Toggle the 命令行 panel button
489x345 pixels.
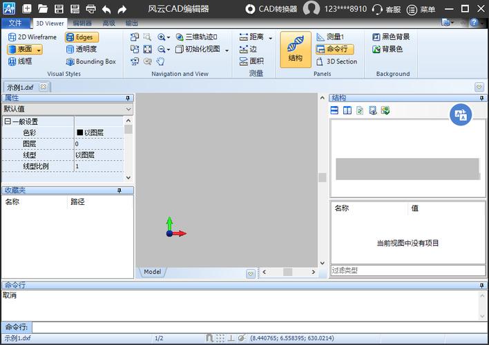tap(334, 49)
